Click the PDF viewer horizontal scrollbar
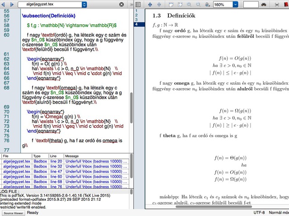This screenshot has height=216, width=289. click(x=214, y=207)
